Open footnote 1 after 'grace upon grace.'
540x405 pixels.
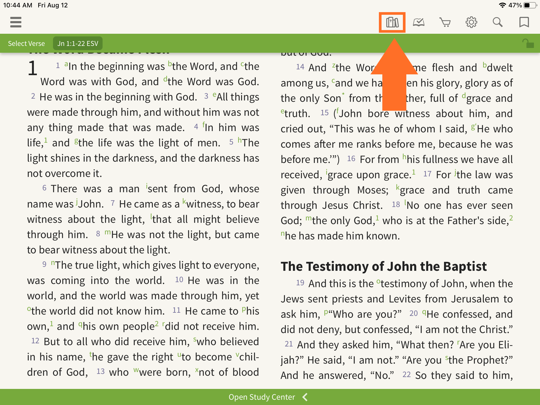pos(414,172)
